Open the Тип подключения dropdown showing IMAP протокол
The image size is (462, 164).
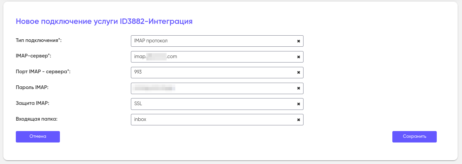click(x=212, y=41)
